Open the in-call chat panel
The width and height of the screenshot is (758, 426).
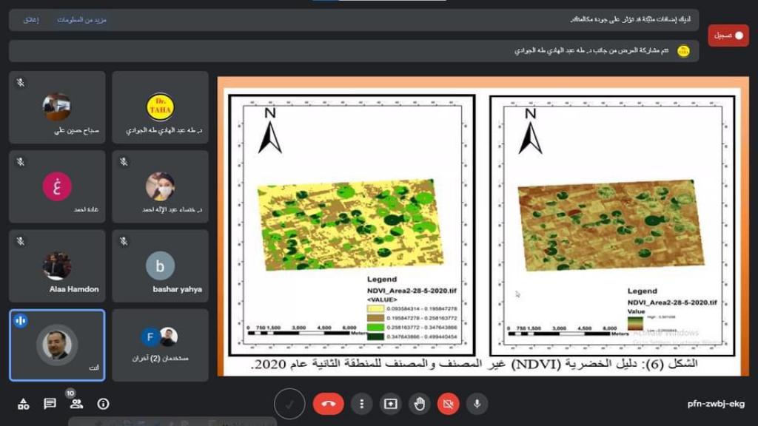click(x=50, y=404)
